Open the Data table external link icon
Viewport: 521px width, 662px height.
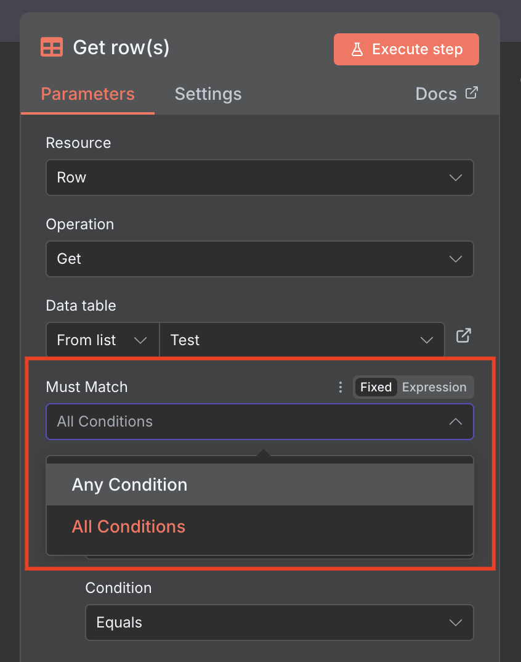463,336
